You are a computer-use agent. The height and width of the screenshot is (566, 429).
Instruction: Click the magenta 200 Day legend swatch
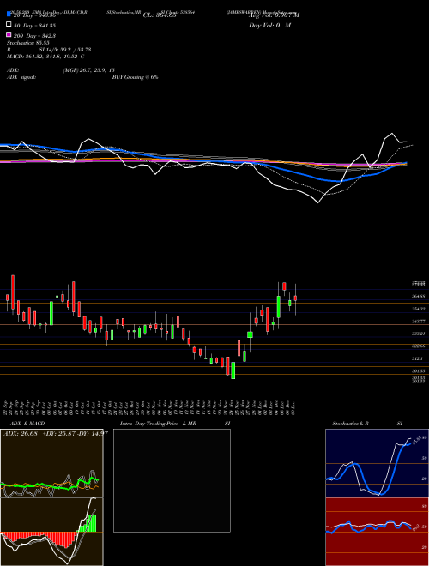tap(9, 34)
